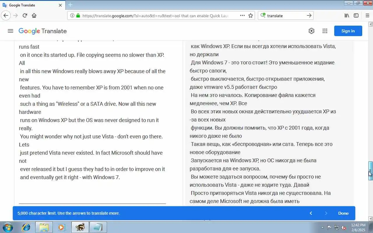Select the Google Translate browser tab
Viewport: 373px width, 233px height.
pyautogui.click(x=32, y=5)
